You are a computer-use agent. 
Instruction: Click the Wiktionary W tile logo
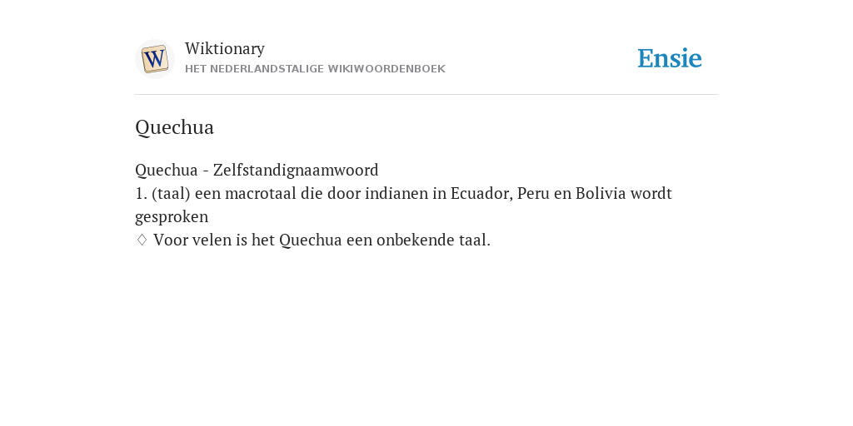pyautogui.click(x=154, y=59)
